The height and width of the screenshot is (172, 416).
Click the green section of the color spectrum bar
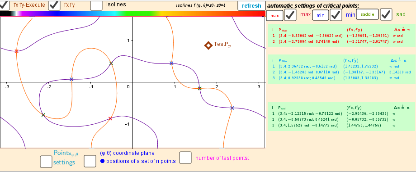pos(138,14)
